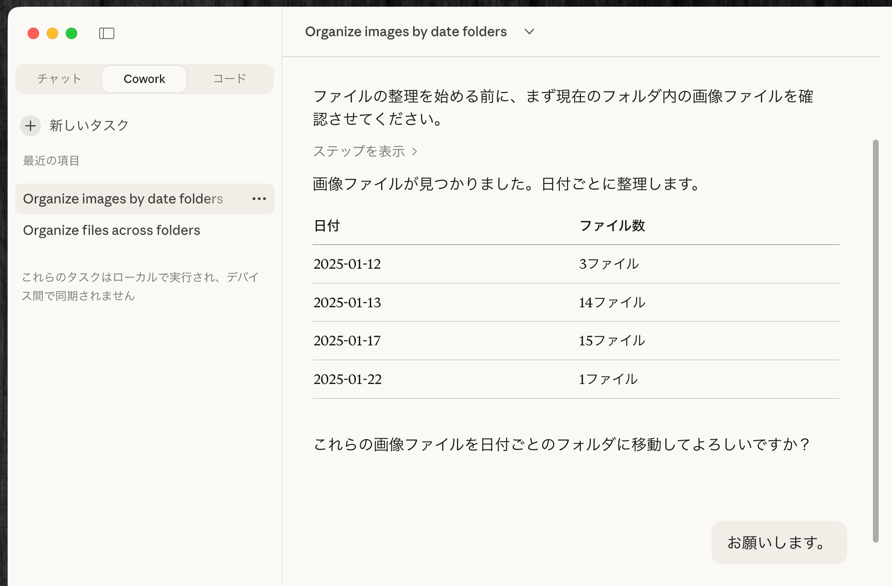Screen dimensions: 892x586
Task: Click the header title Organize images by date folders
Action: tap(405, 32)
